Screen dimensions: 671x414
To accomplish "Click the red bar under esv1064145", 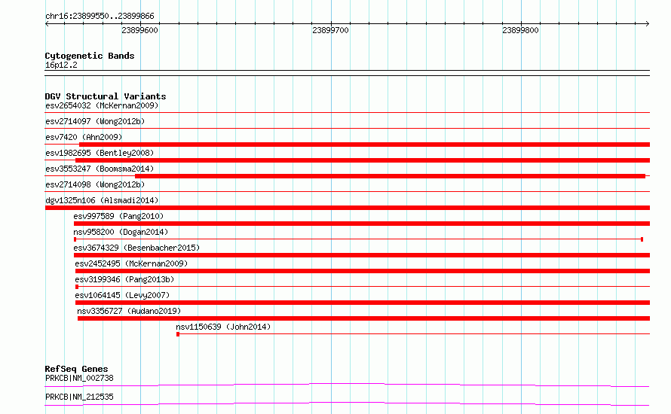I will 363,303.
